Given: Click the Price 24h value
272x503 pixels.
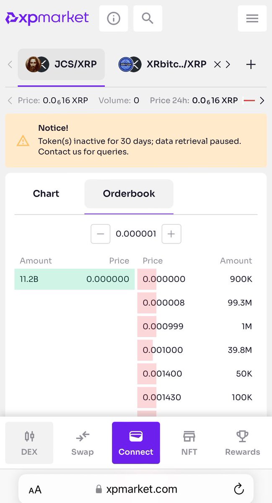Looking at the screenshot, I should click(x=215, y=101).
